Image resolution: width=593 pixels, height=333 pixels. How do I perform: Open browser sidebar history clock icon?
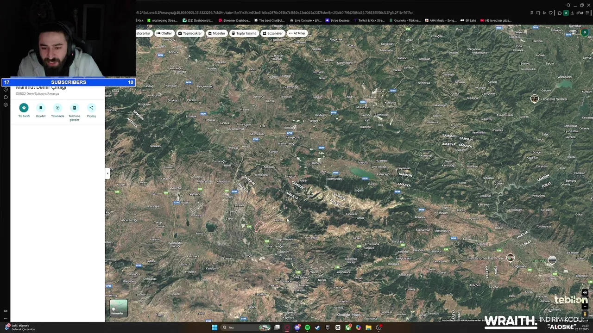pyautogui.click(x=6, y=89)
